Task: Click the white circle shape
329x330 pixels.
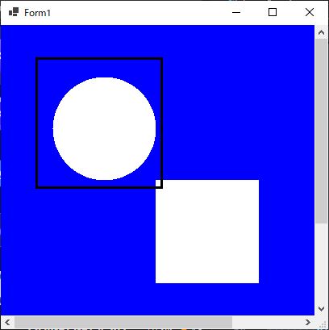Action: click(x=104, y=128)
